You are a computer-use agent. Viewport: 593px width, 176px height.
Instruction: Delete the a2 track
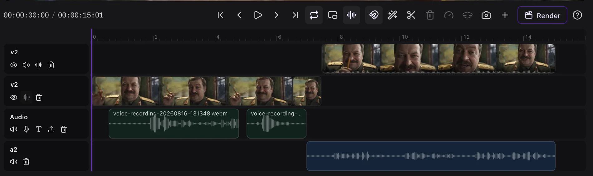pos(26,162)
